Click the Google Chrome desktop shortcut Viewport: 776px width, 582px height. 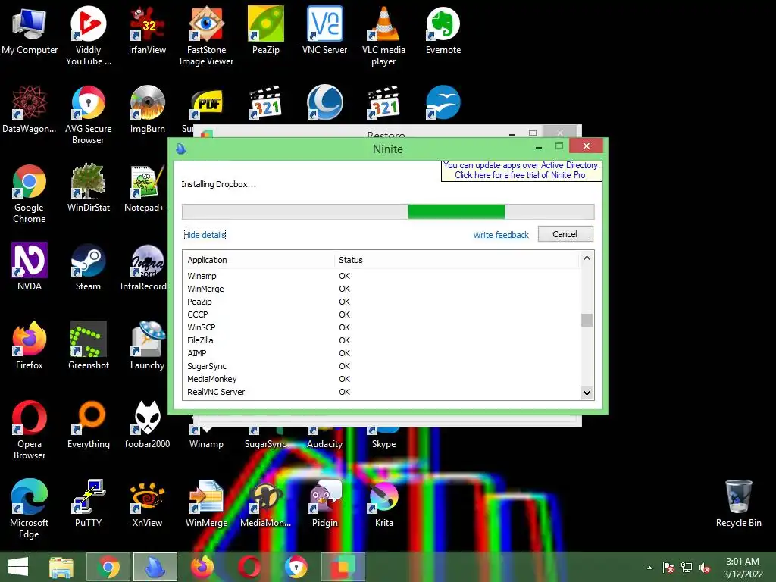(30, 193)
